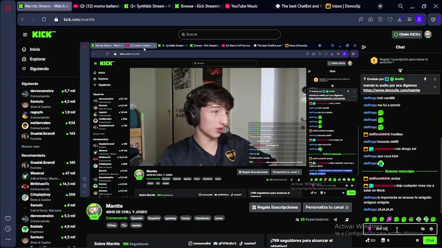Screen dimensions: 442x248
Task: Open the 7TV emote menu in chat input
Action: point(423,229)
